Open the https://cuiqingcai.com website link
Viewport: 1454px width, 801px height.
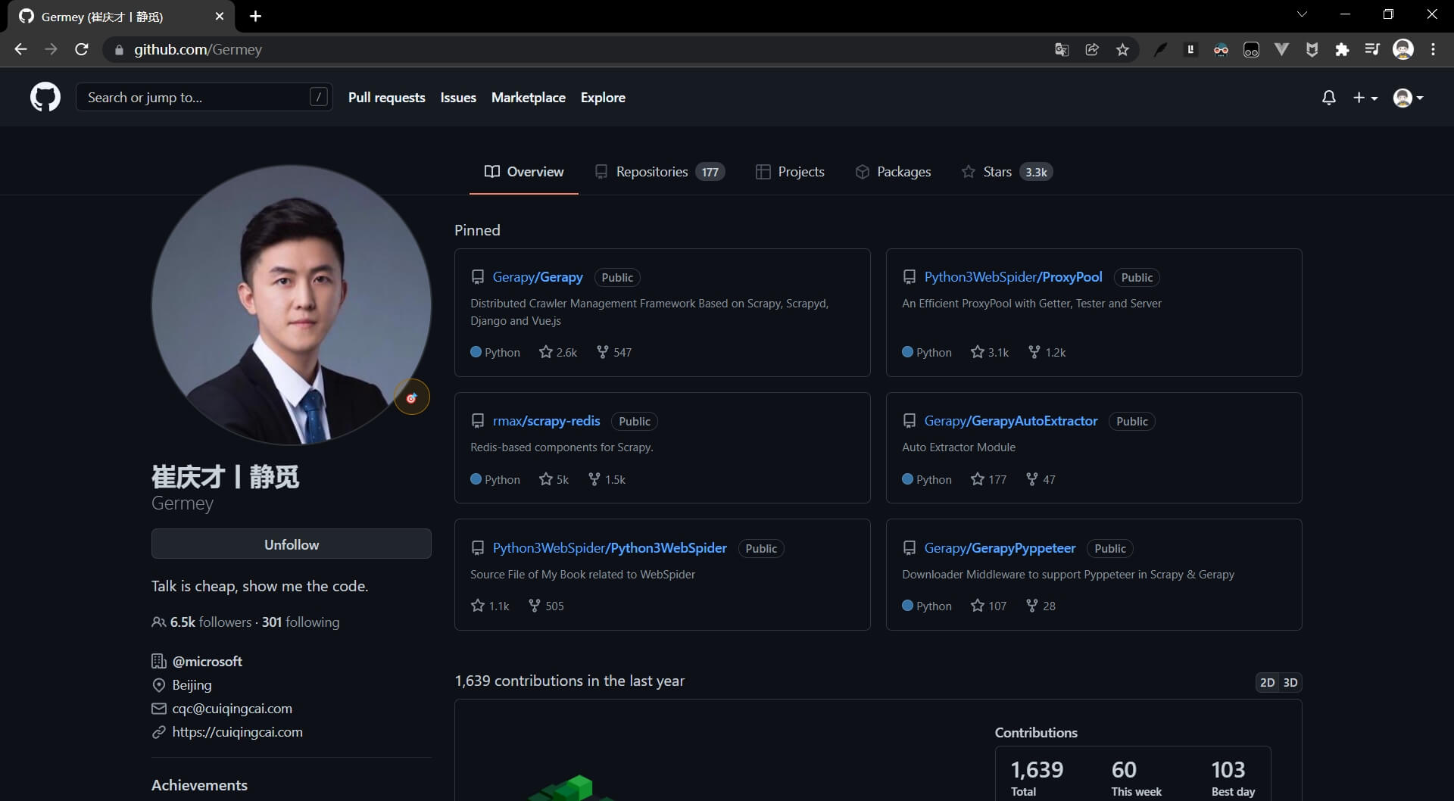[237, 732]
